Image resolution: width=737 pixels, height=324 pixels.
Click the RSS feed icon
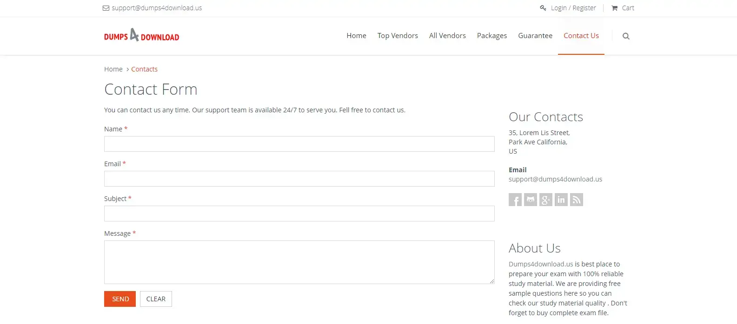point(576,200)
